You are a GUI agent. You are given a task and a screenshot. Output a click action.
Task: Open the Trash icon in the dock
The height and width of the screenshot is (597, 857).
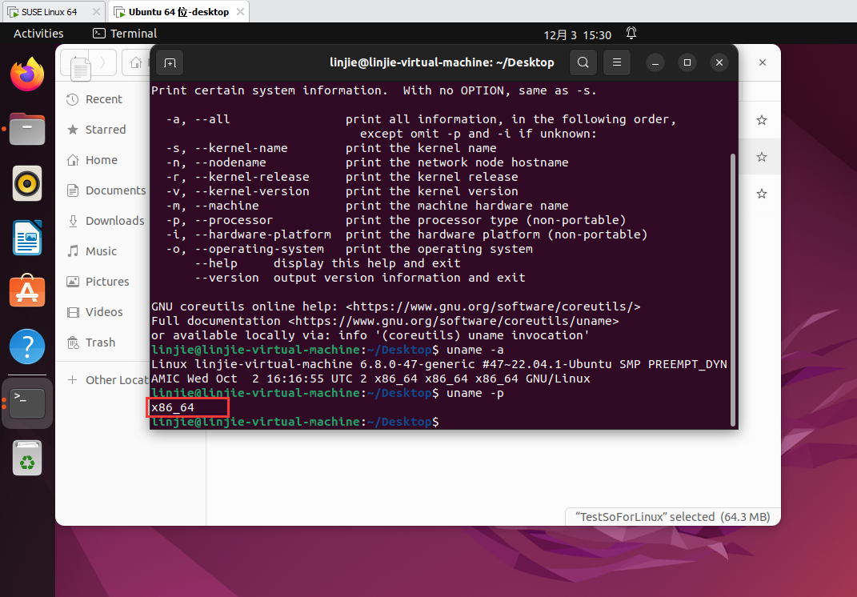click(x=26, y=458)
